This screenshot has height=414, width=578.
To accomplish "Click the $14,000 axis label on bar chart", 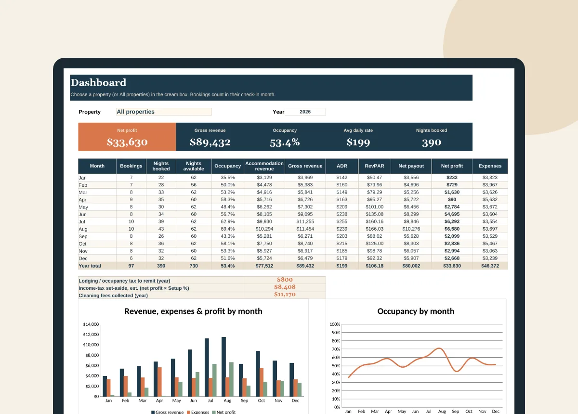I will click(91, 324).
